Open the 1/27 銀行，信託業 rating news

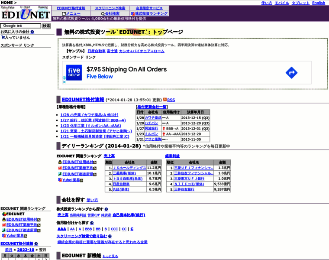coord(93,120)
